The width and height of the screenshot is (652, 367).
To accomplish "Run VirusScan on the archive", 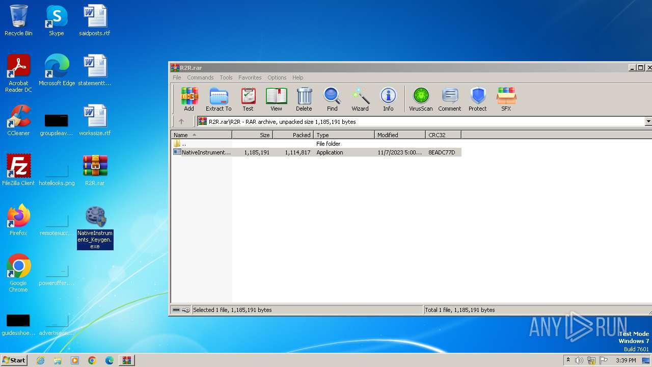I will [421, 99].
